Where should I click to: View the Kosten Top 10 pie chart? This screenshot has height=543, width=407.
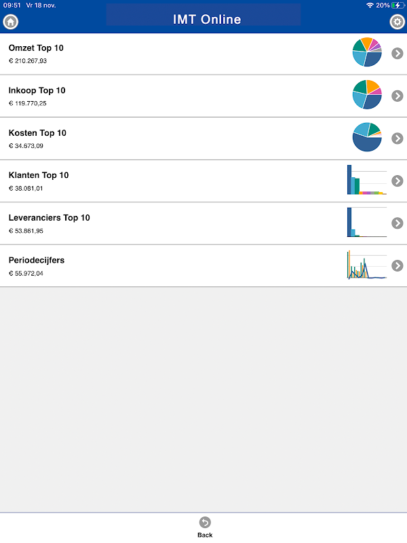(x=367, y=137)
